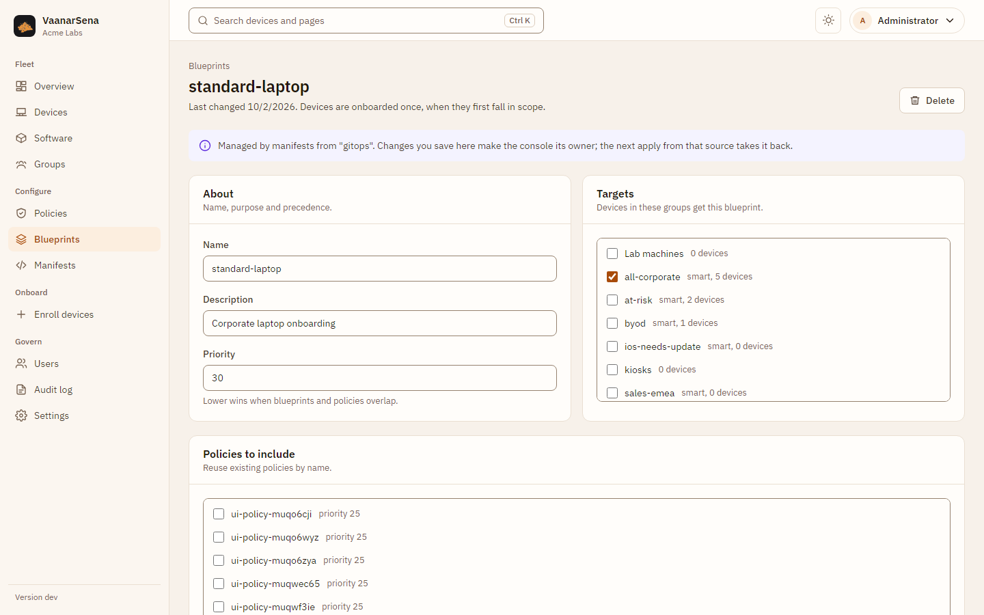Viewport: 984px width, 615px height.
Task: Open Policies page from sidebar
Action: tap(84, 213)
